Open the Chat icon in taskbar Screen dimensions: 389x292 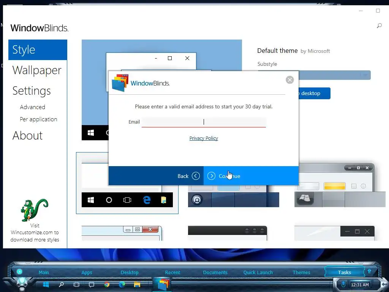(92, 284)
